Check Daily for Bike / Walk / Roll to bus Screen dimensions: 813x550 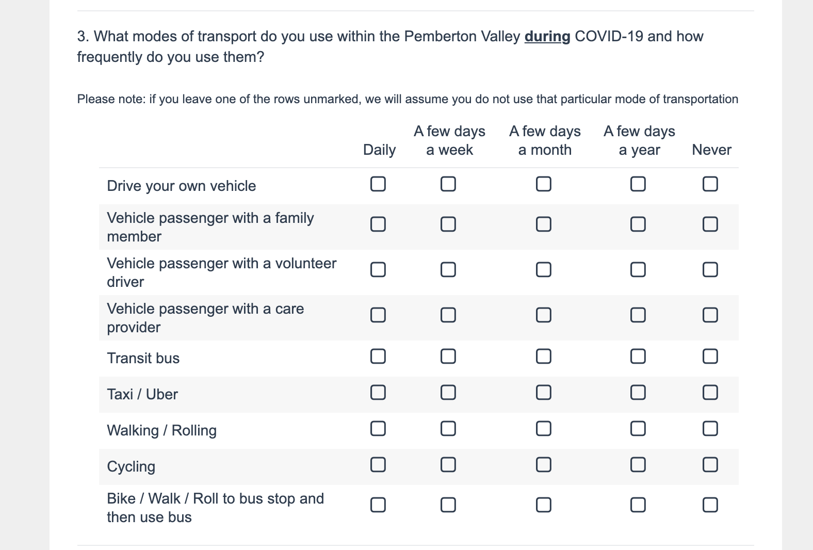[x=378, y=505]
